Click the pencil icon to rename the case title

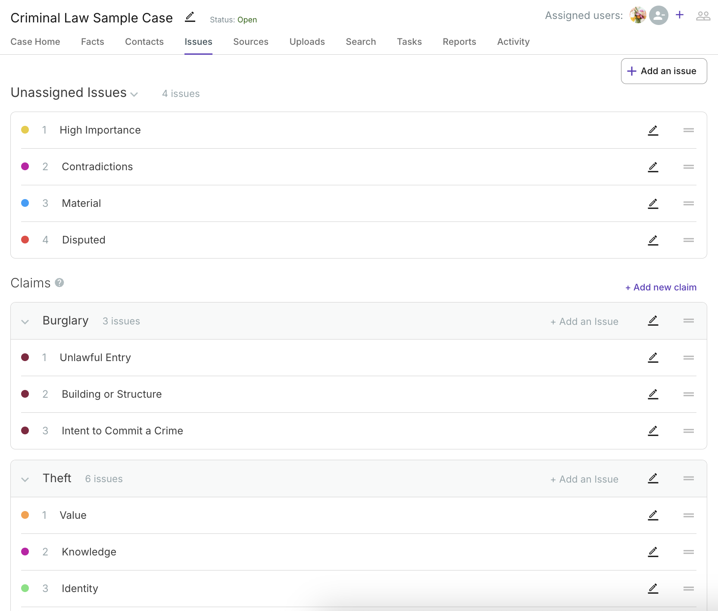(x=190, y=17)
